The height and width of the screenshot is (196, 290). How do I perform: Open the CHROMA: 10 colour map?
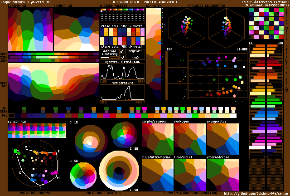(76, 29)
